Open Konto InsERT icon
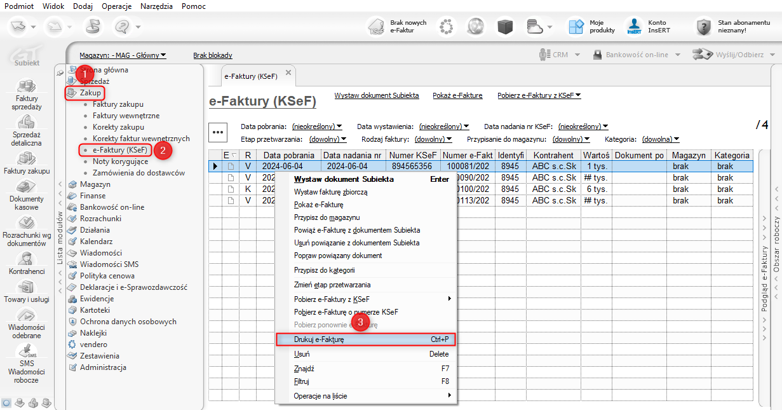Viewport: 782px width, 410px height. click(x=634, y=27)
